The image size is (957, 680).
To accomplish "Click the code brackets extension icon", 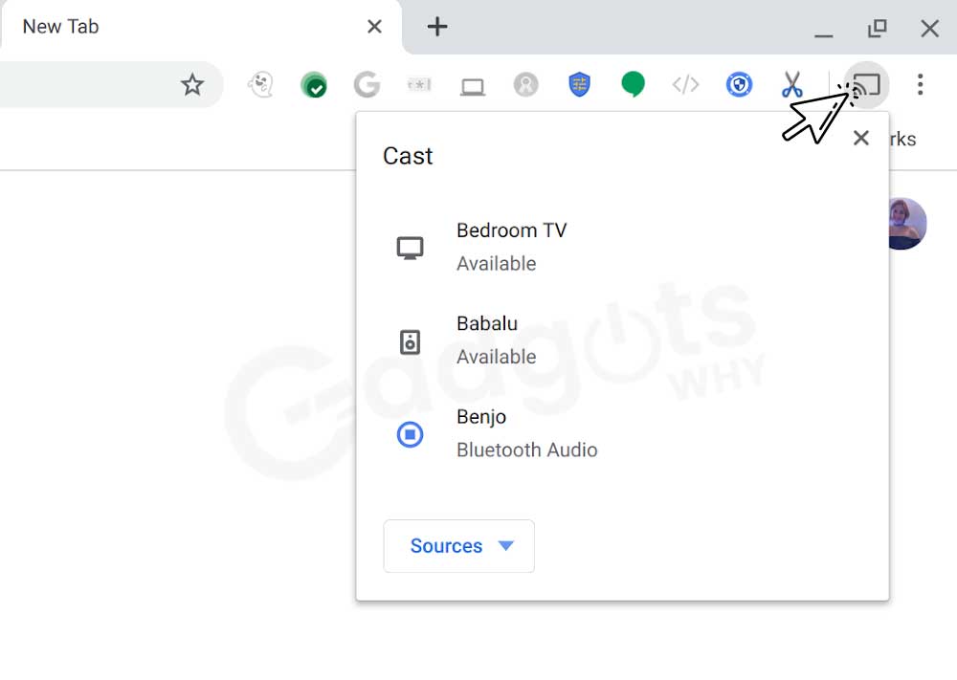I will point(685,85).
